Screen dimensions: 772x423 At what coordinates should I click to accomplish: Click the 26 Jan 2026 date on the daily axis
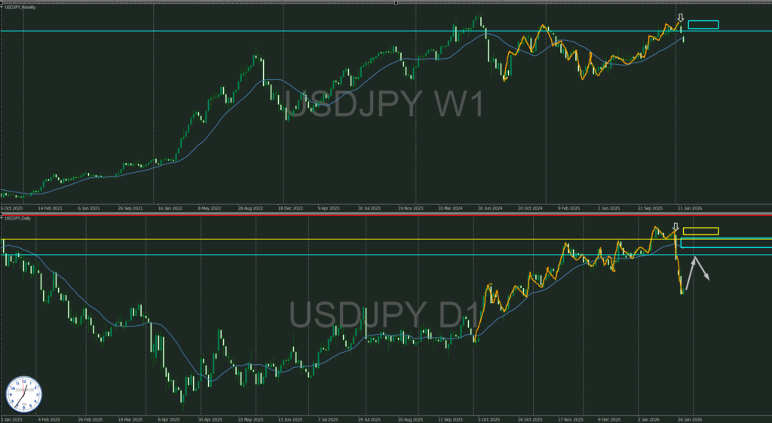[691, 418]
